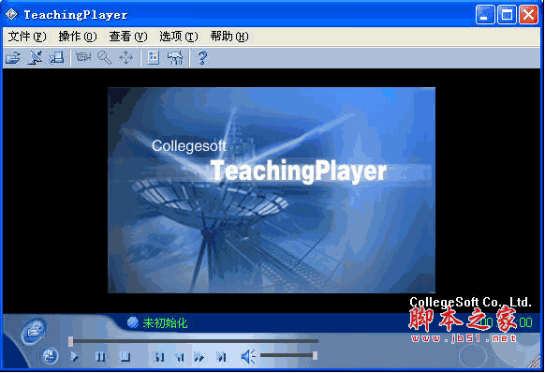Click the magnifier zoom toolbar icon

104,57
